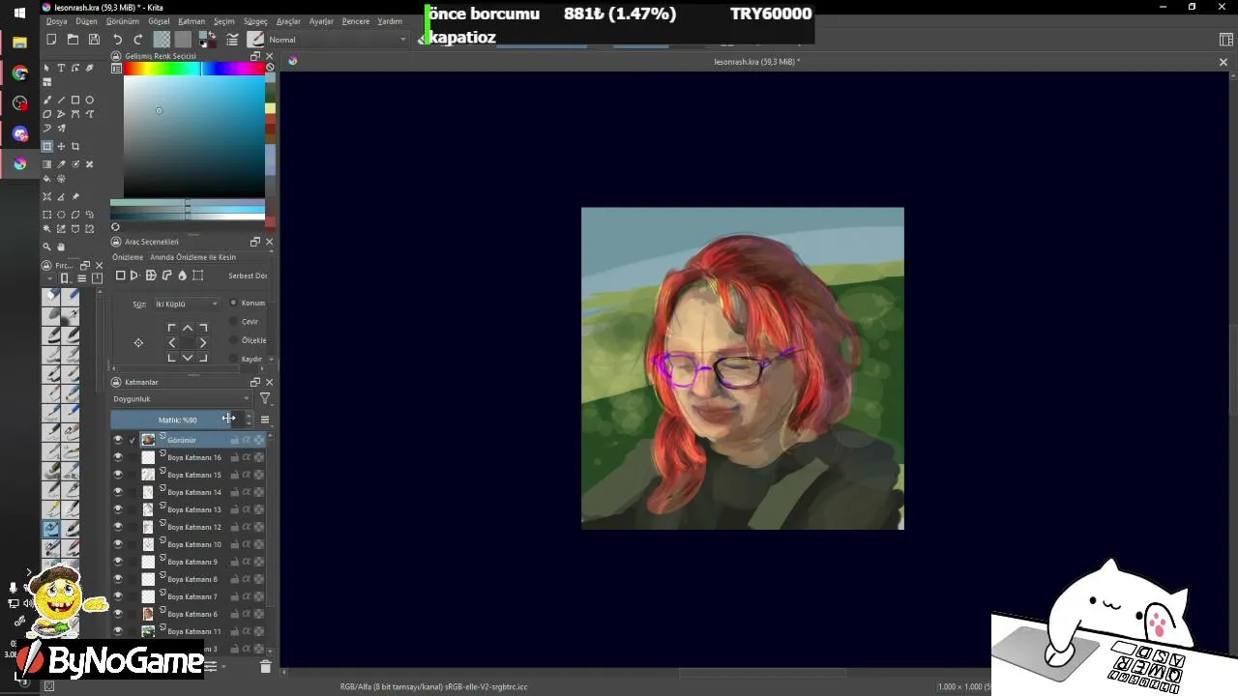Undo the last action

[x=117, y=40]
